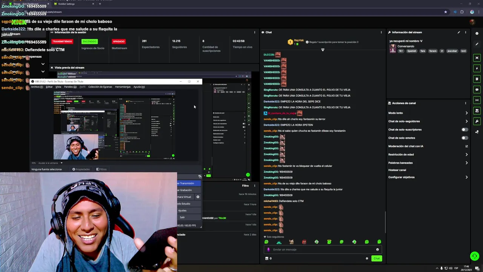Viewport: 483px width, 272px height.
Task: Toggle Chat de solo-emotes switch
Action: click(x=465, y=138)
